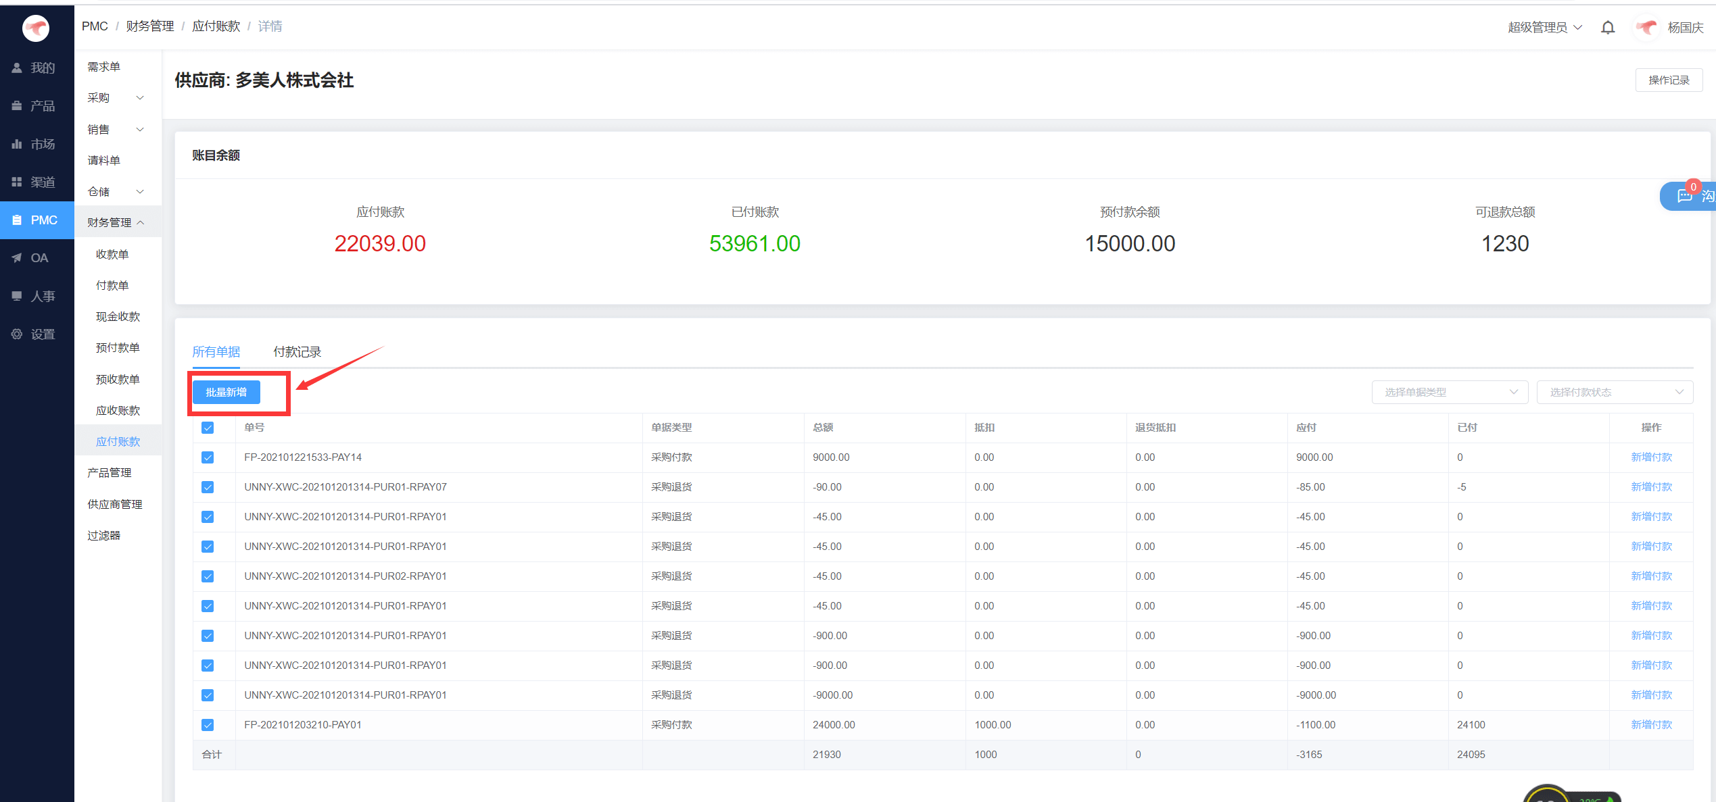Click the 批量新增 button

(226, 392)
